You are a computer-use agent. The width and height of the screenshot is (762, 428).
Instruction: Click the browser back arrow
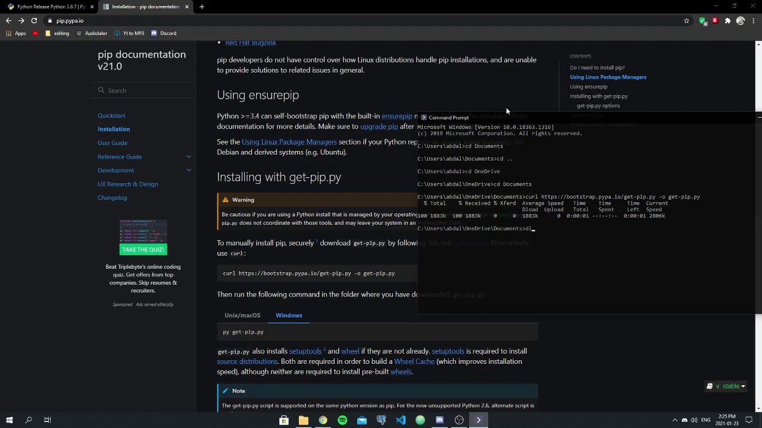[x=8, y=21]
